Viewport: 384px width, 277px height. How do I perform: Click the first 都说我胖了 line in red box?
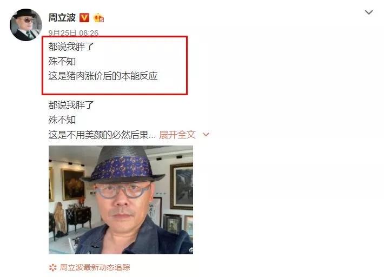pyautogui.click(x=71, y=47)
